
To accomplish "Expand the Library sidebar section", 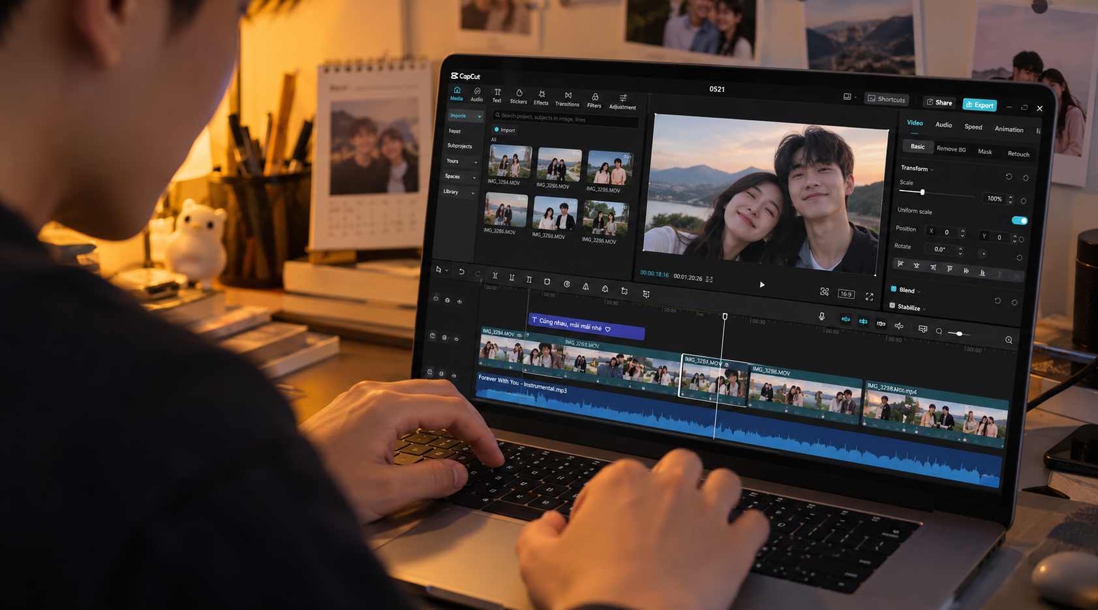I will pyautogui.click(x=459, y=192).
